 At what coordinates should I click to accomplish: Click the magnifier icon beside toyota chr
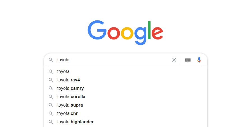(51, 114)
